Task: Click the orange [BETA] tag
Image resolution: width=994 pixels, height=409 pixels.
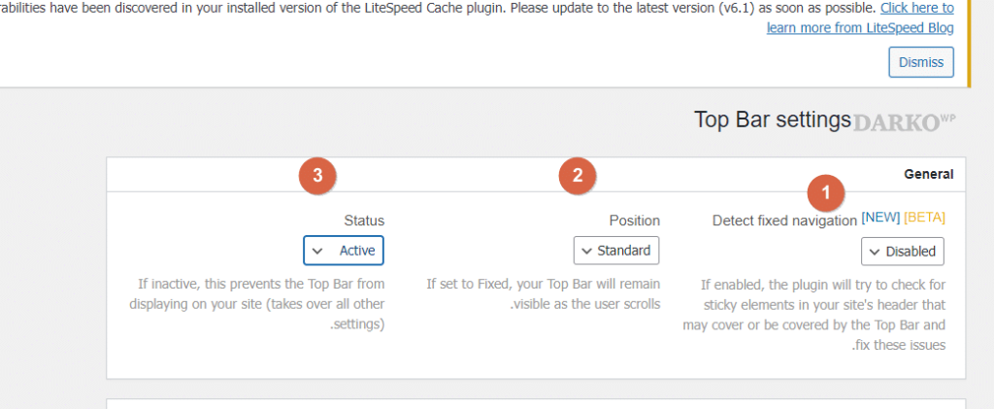Action: coord(924,217)
